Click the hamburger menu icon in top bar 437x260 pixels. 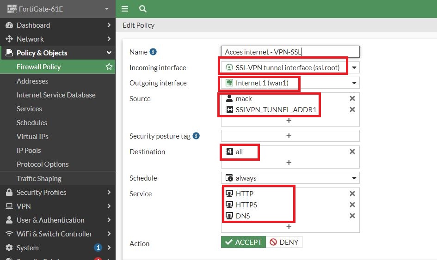coord(125,9)
